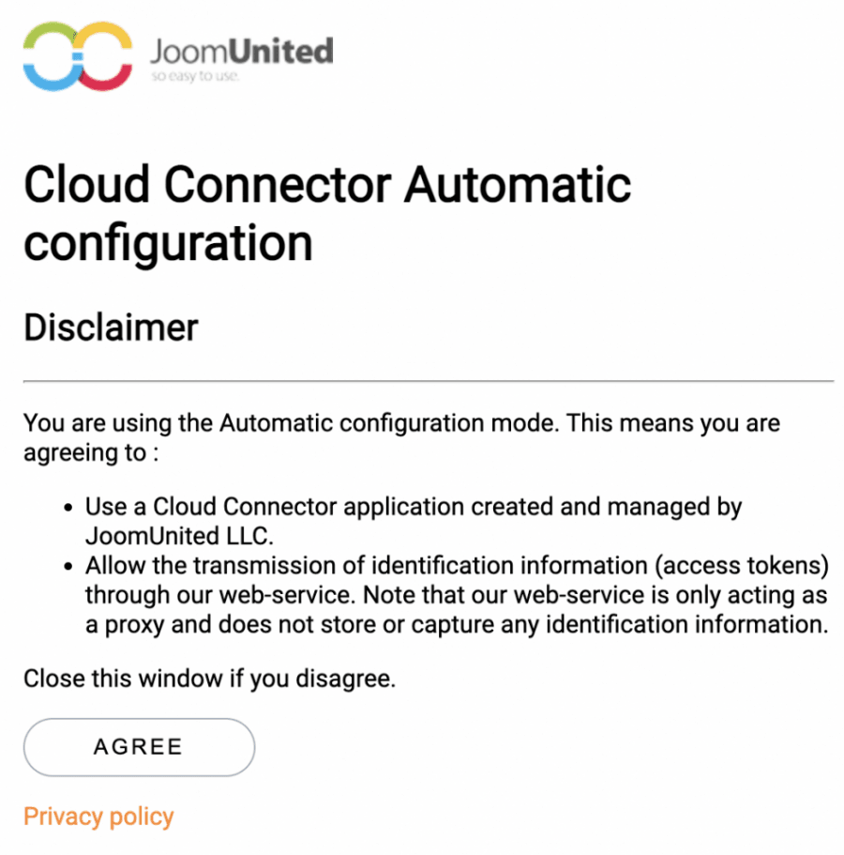The height and width of the screenshot is (855, 844).
Task: Click the word "configuration" in the main heading
Action: click(168, 242)
